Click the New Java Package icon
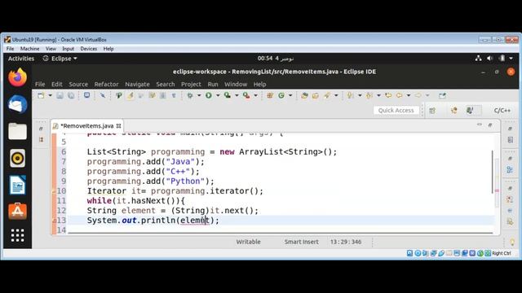Viewport: 522px width, 293px height. [270, 96]
